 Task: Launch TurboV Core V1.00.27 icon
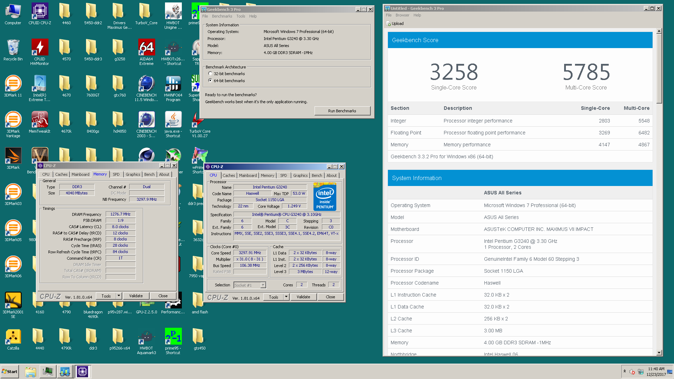click(200, 125)
